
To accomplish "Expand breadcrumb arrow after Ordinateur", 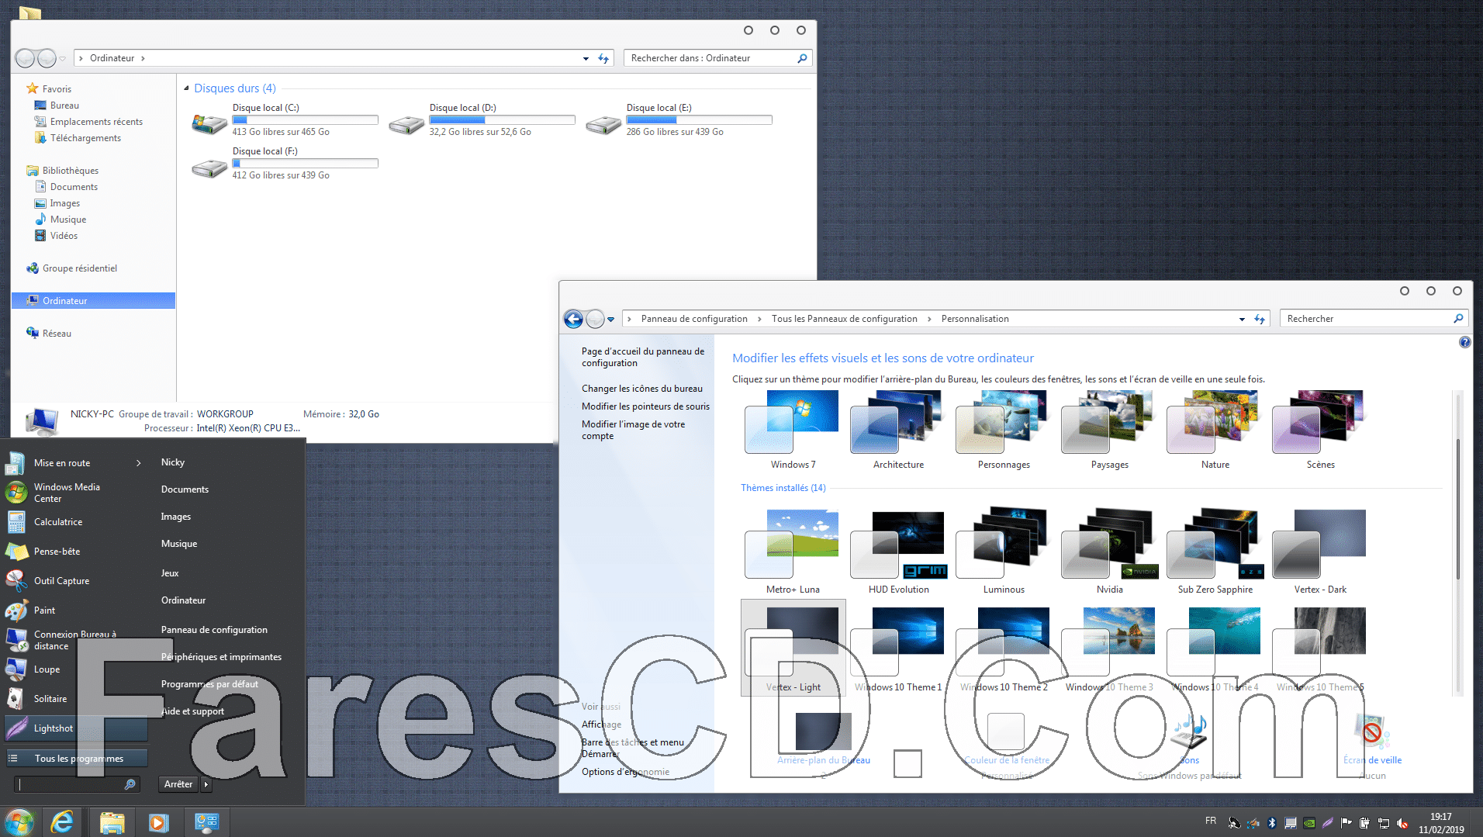I will (x=143, y=58).
